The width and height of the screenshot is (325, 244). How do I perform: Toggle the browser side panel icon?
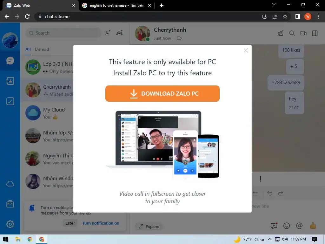pos(298,17)
